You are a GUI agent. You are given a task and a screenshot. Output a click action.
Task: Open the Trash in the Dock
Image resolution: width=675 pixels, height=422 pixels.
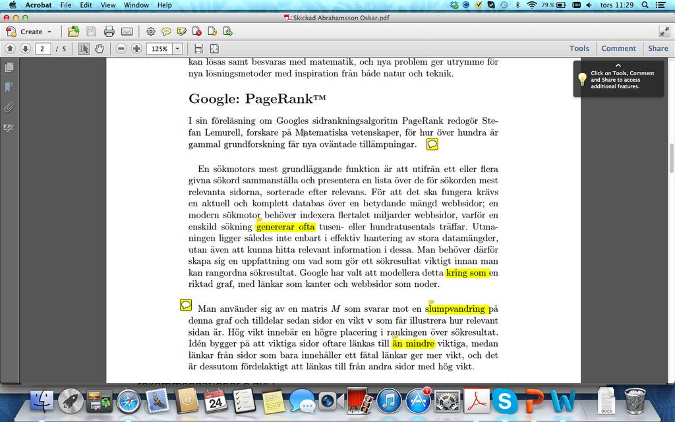[635, 401]
